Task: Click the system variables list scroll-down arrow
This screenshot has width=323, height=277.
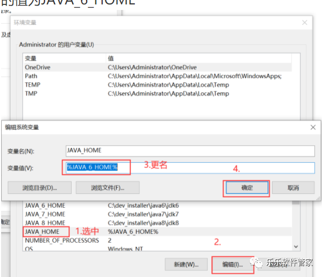Action: (x=296, y=247)
